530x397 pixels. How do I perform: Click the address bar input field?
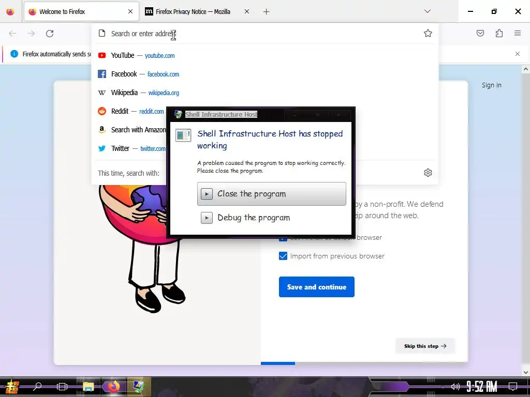coord(264,34)
